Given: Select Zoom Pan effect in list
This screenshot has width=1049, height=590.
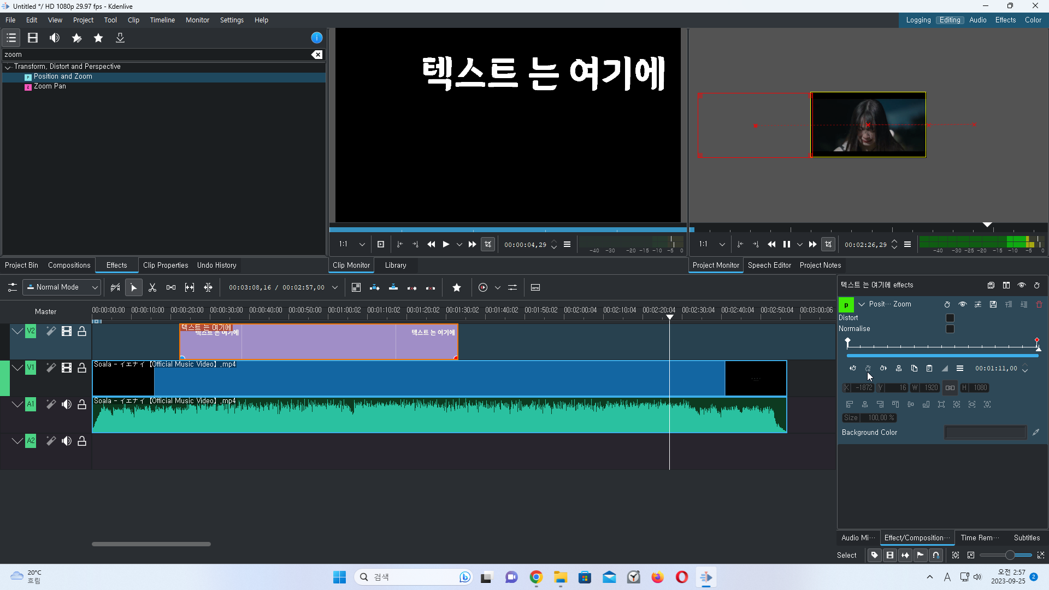Looking at the screenshot, I should pyautogui.click(x=50, y=86).
